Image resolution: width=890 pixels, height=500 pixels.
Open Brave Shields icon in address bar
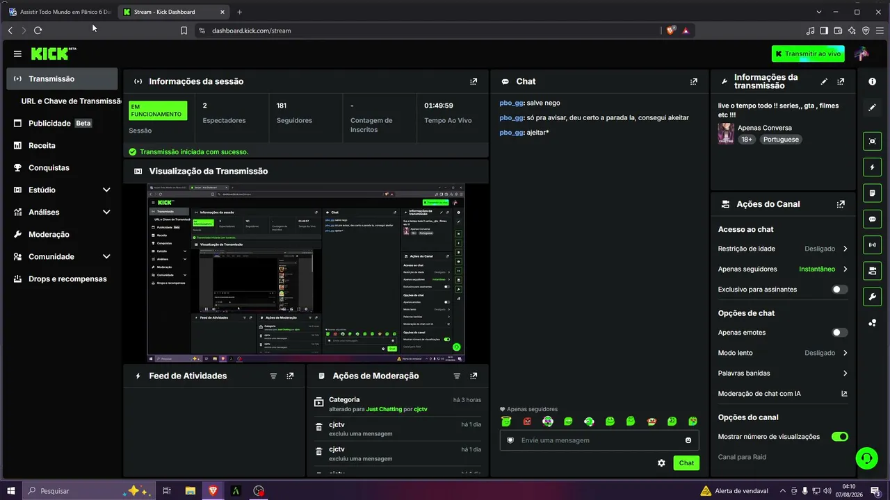671,31
